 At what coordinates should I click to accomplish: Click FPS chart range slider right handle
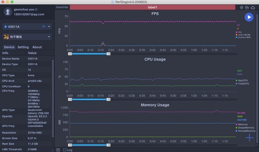coord(108,54)
